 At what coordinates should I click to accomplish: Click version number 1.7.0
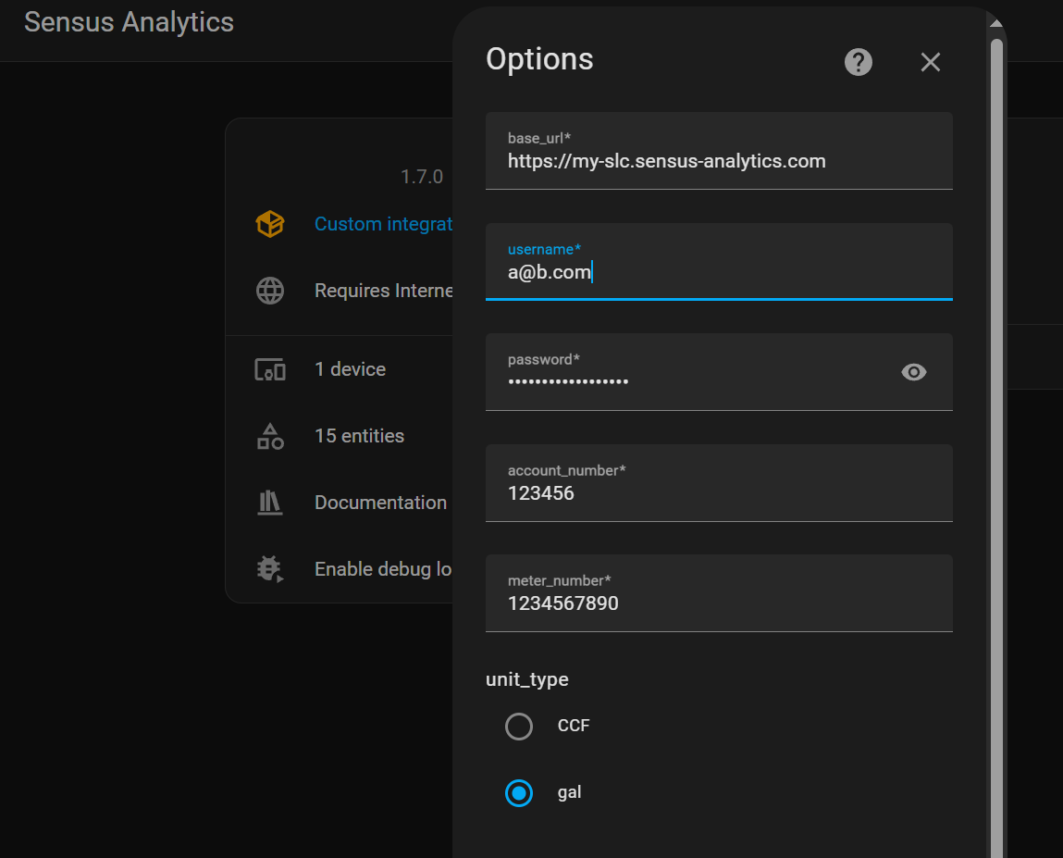pos(422,176)
